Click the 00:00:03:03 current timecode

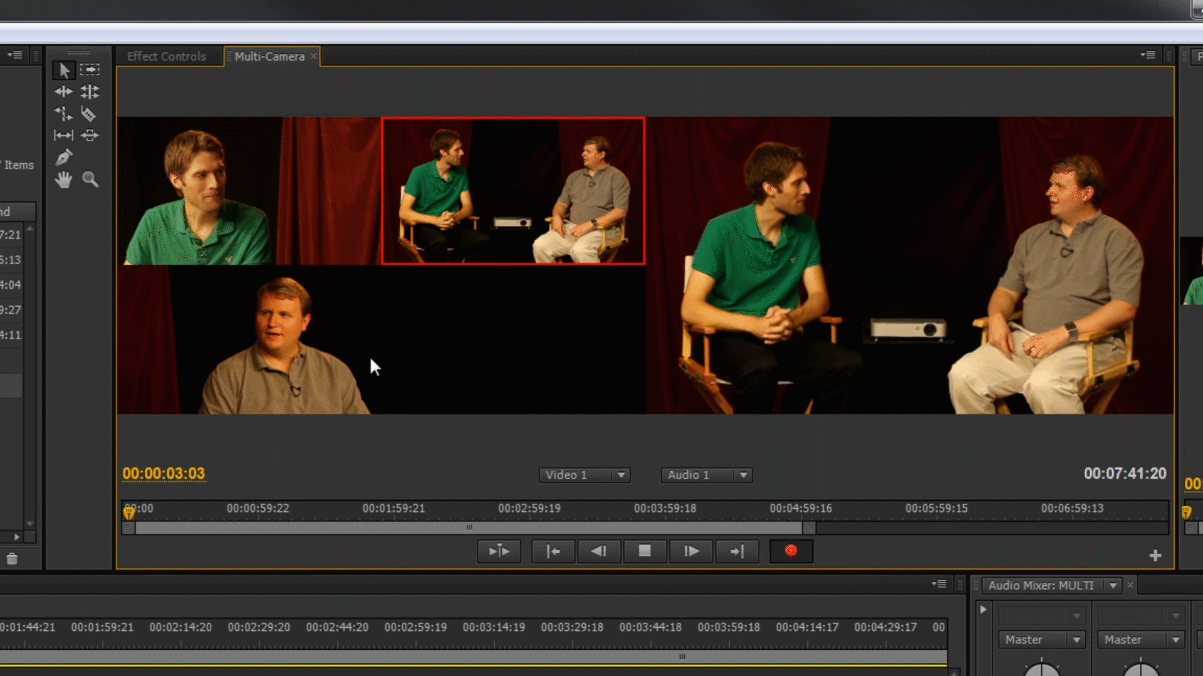click(x=164, y=474)
